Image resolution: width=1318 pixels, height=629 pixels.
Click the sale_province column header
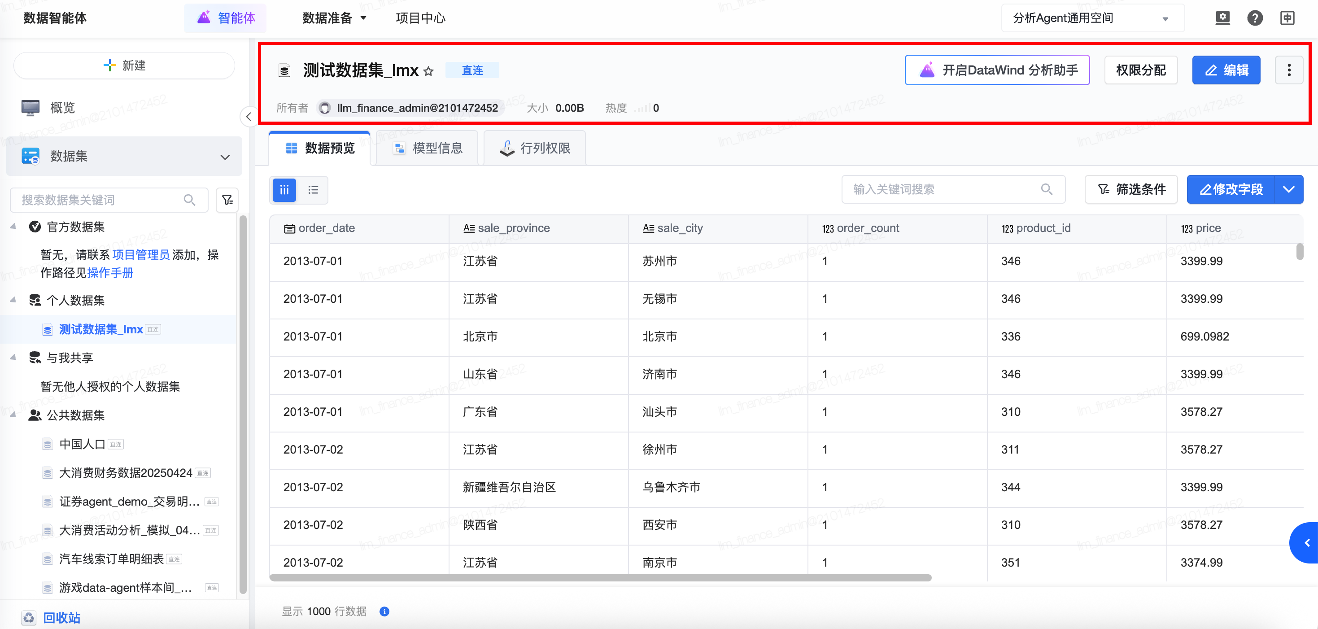pos(538,228)
